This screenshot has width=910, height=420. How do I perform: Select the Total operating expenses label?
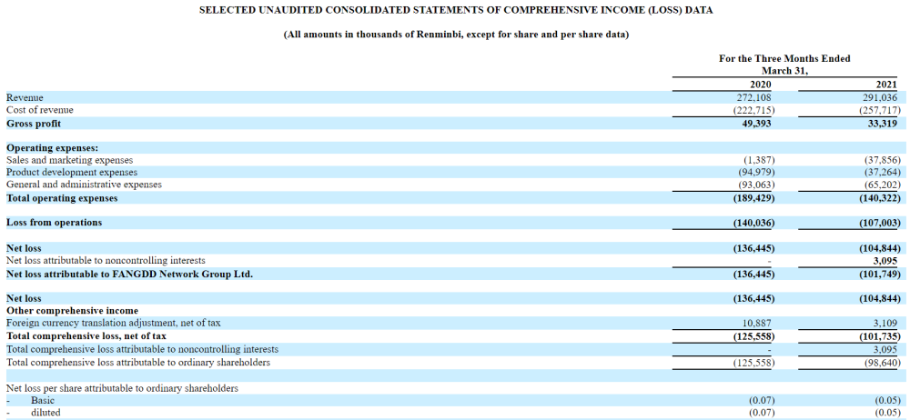pos(62,197)
